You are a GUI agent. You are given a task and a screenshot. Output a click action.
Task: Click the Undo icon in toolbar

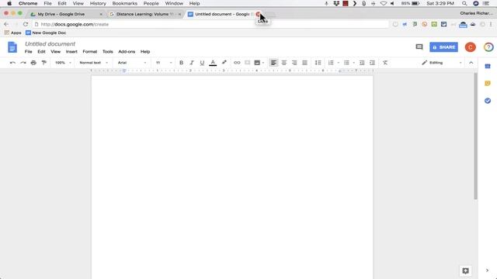point(12,63)
